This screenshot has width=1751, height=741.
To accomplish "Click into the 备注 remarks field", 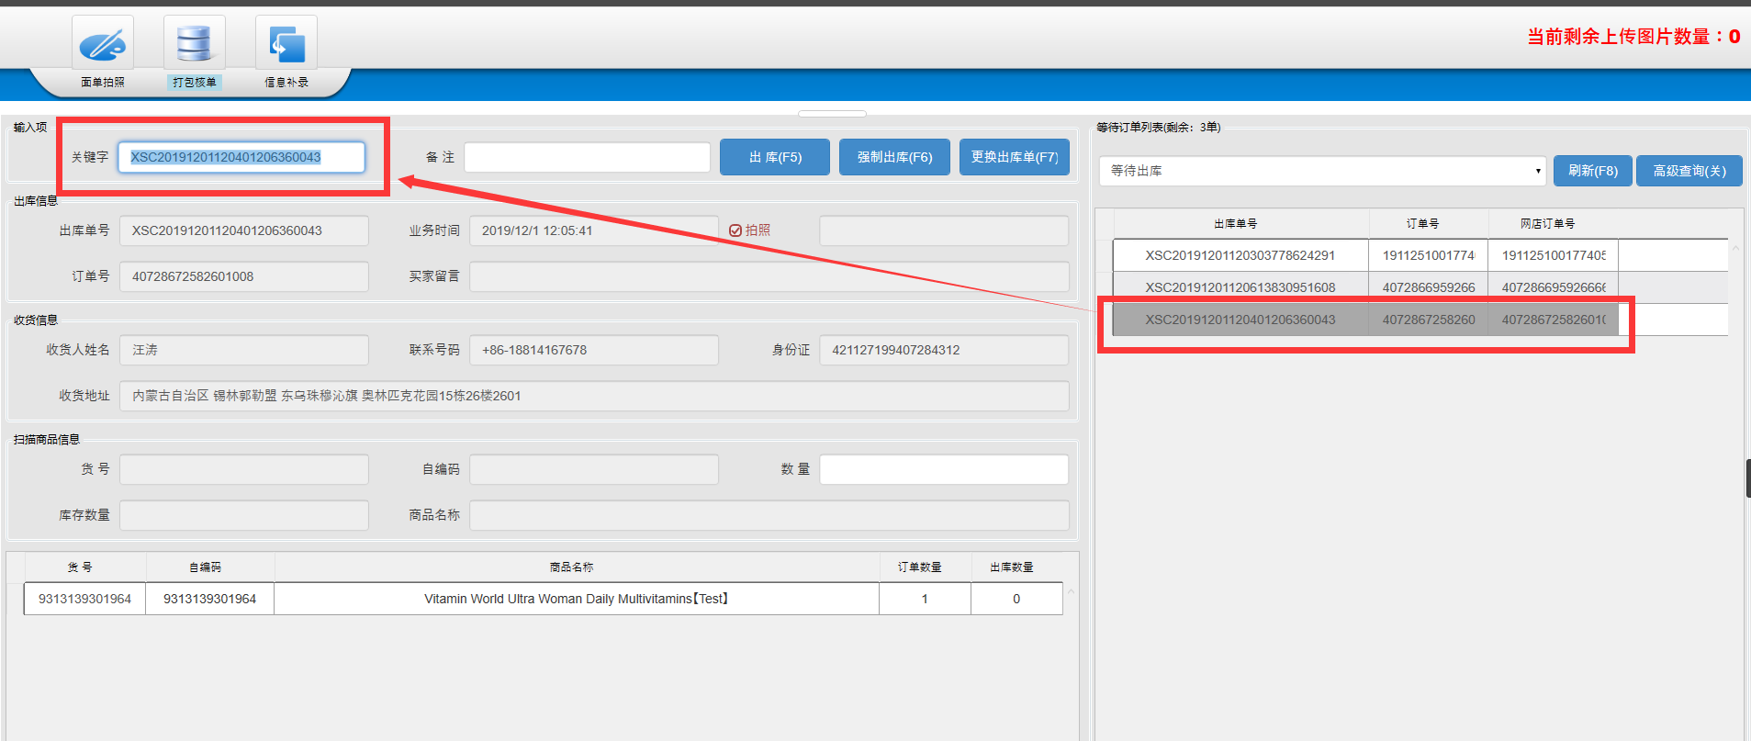I will coord(587,157).
